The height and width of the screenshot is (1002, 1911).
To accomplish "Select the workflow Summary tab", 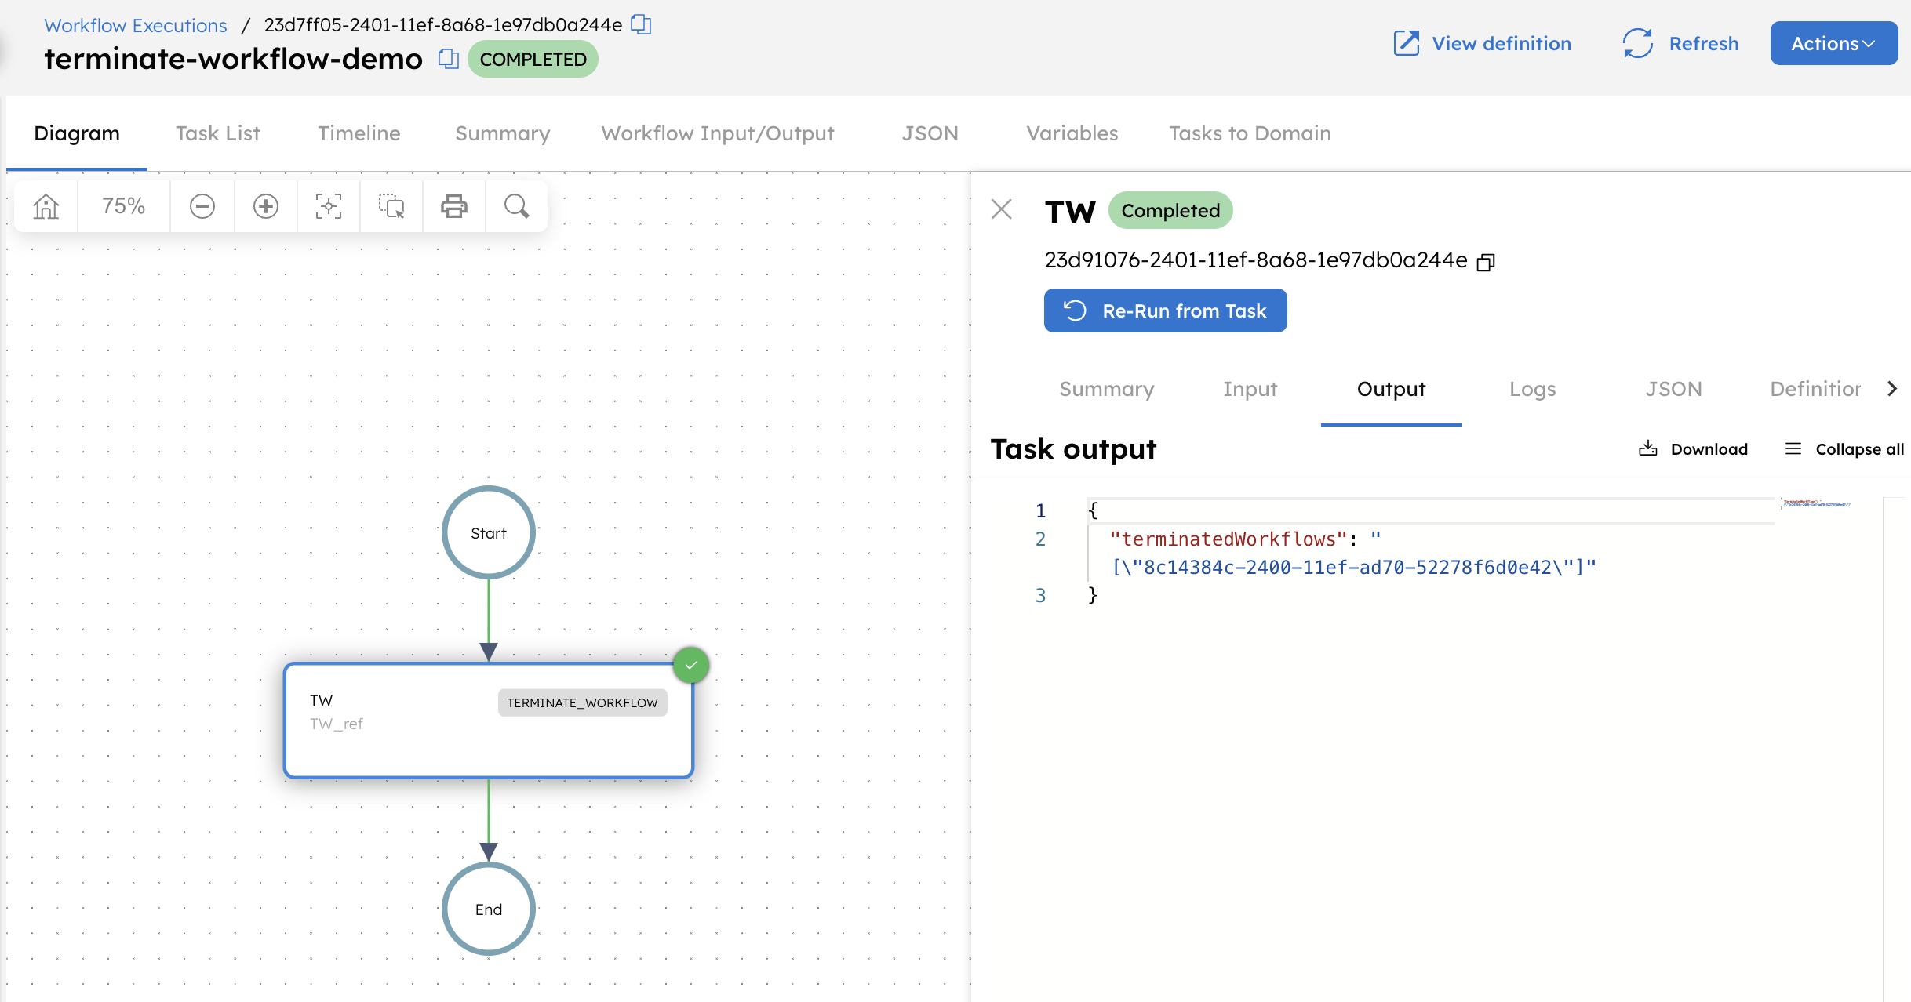I will click(x=503, y=133).
